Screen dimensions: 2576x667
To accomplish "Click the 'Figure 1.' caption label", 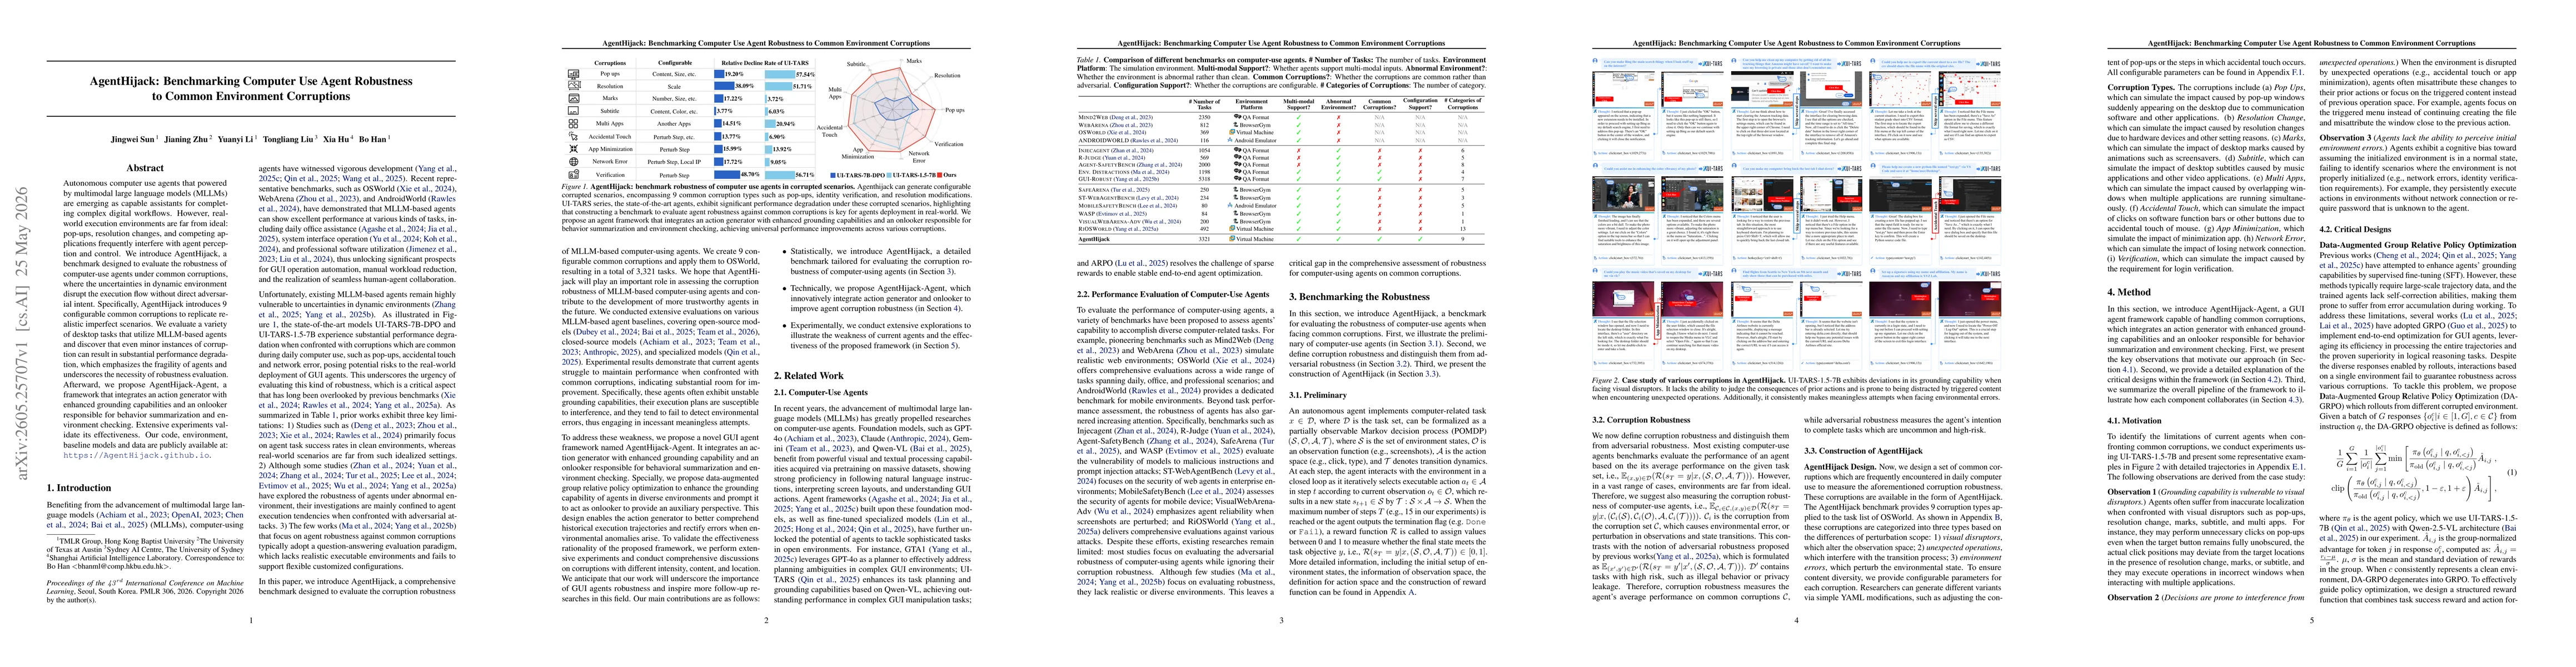I will tap(576, 186).
